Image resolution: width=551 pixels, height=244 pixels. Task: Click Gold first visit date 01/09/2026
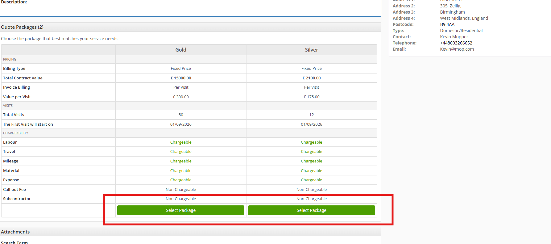click(x=181, y=124)
